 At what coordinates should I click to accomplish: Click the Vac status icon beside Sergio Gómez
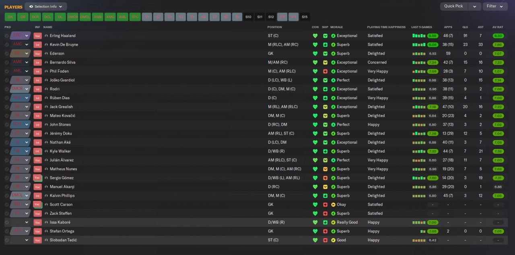click(x=37, y=178)
